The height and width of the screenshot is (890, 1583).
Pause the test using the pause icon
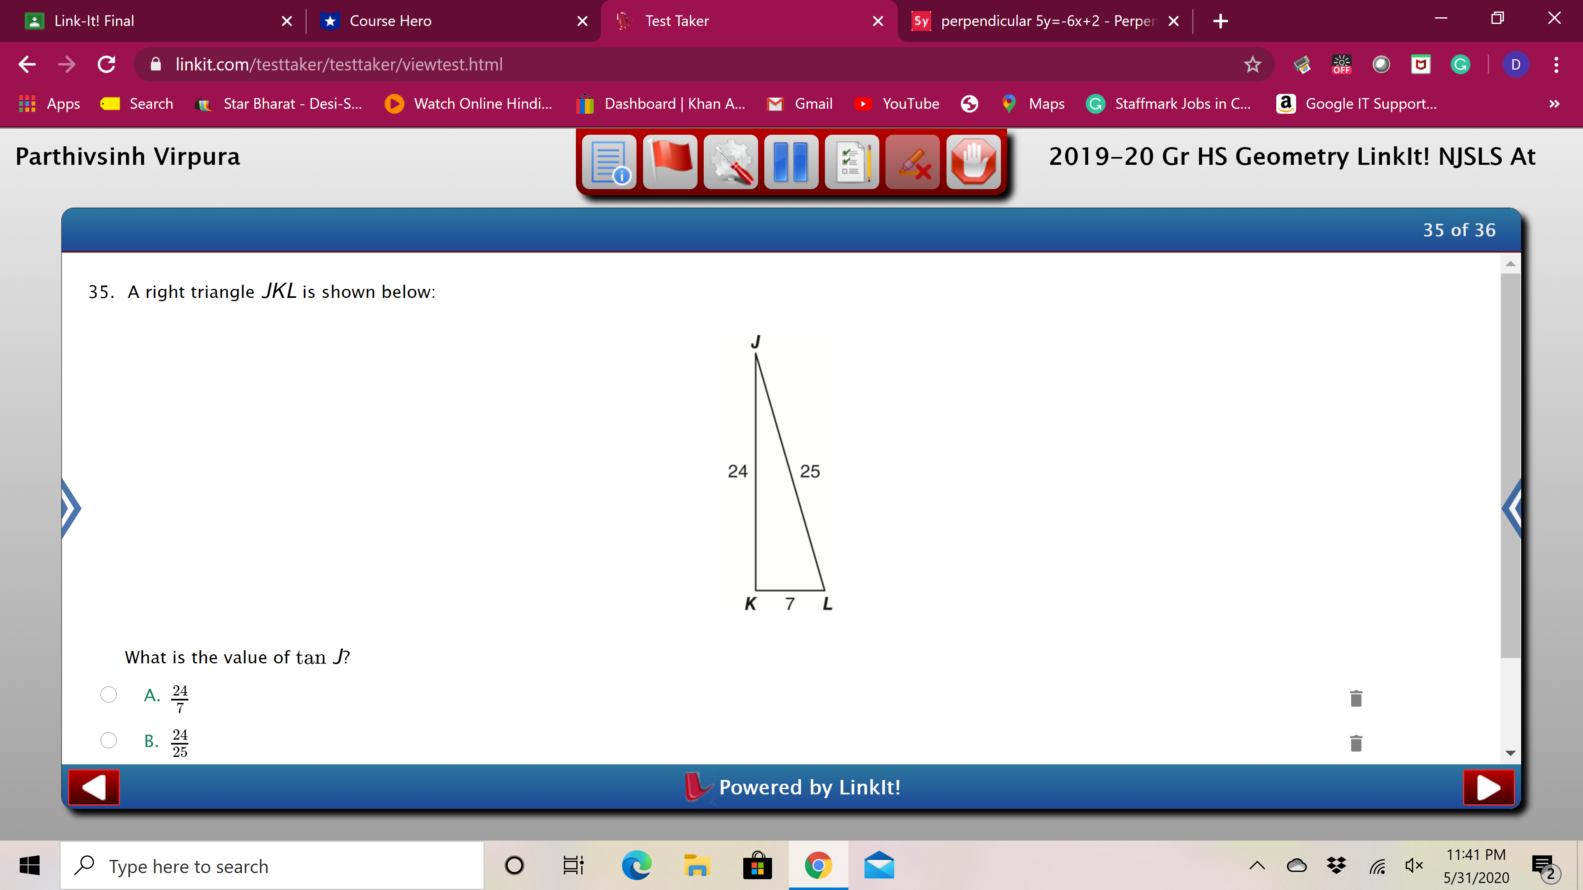tap(791, 162)
